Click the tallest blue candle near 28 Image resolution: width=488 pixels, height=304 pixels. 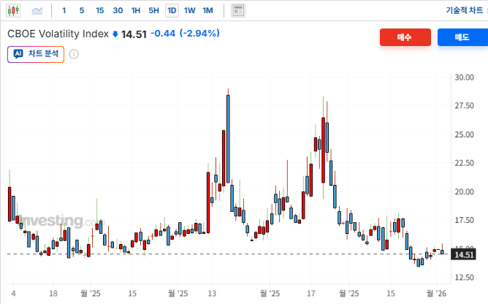click(228, 139)
